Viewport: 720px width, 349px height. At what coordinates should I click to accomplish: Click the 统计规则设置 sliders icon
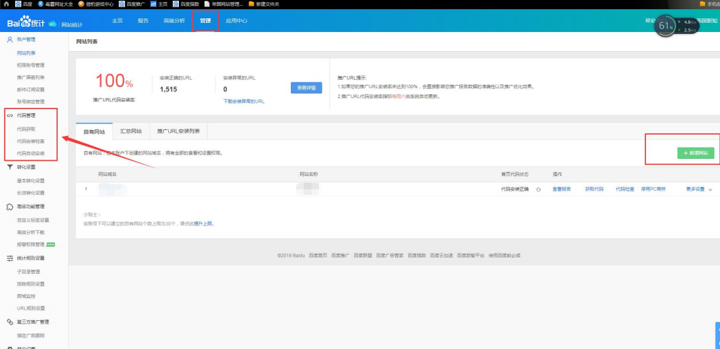pos(10,258)
